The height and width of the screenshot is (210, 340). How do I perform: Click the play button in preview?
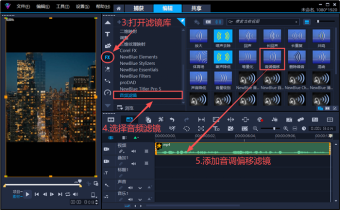point(27,194)
